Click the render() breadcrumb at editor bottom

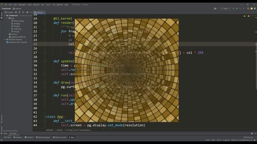(59, 130)
